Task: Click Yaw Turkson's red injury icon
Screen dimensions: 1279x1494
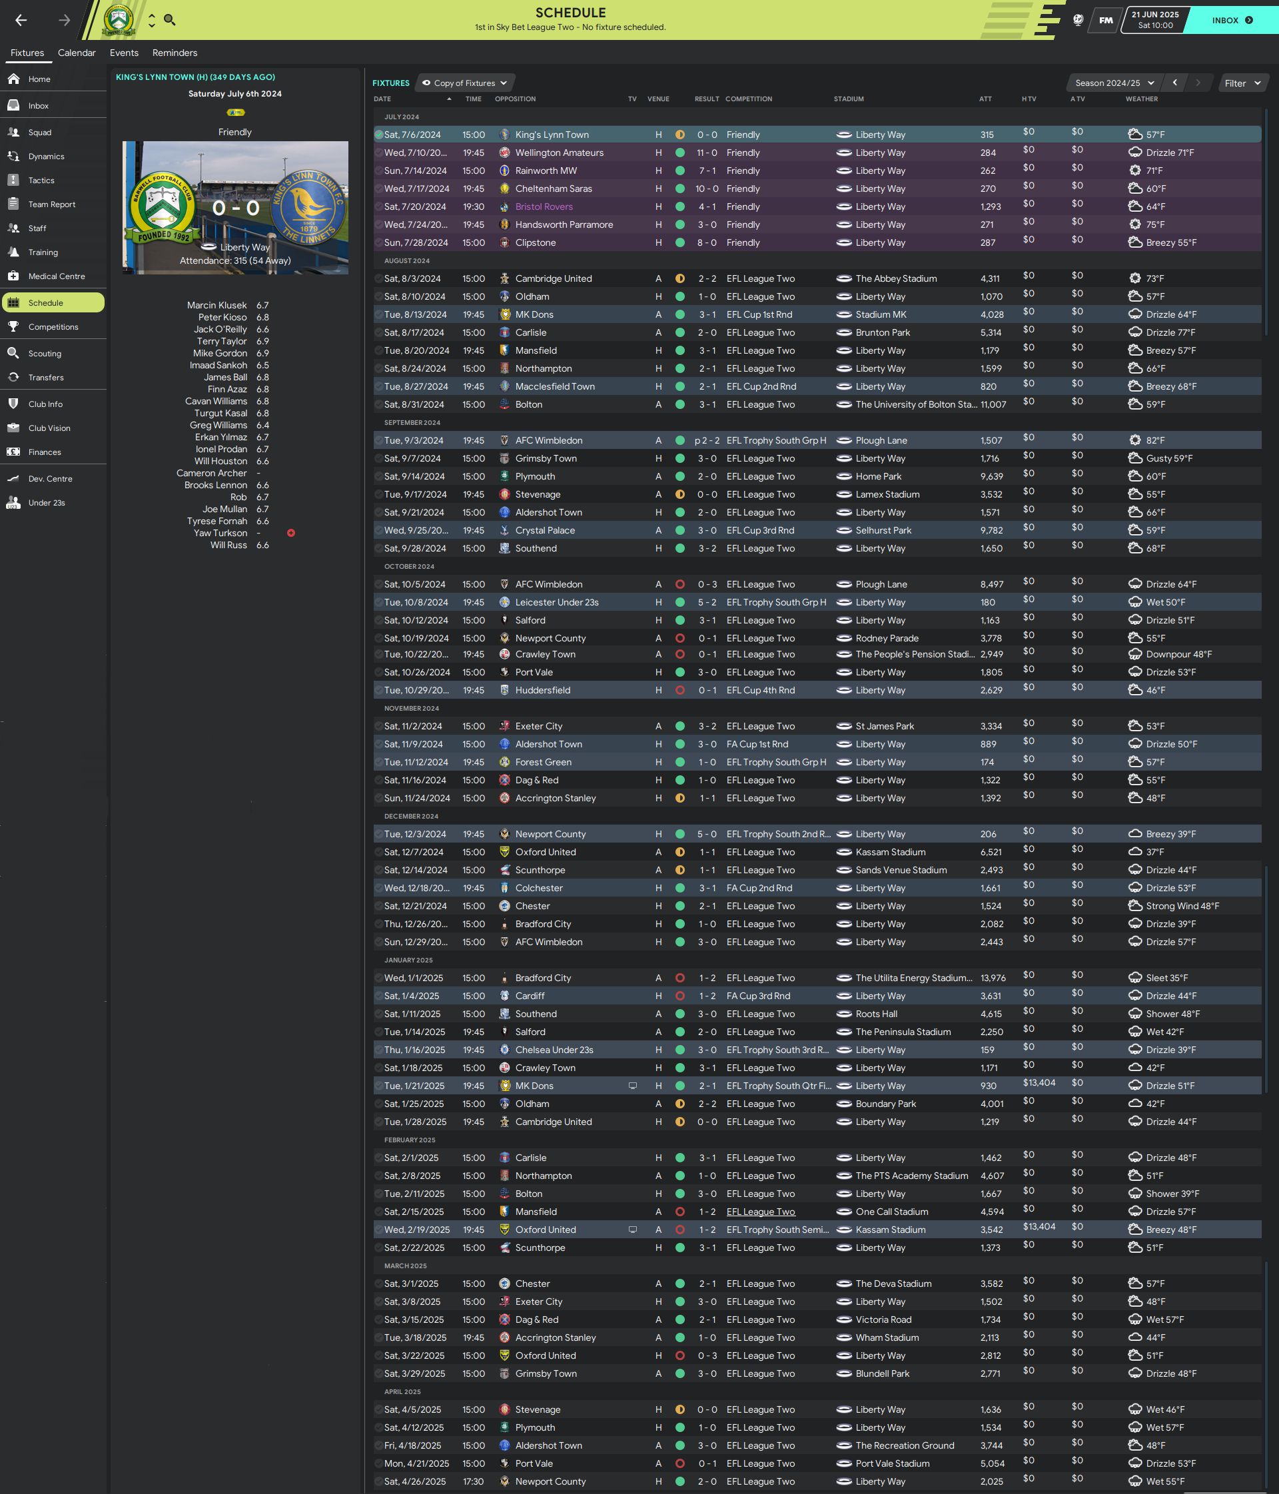Action: (x=290, y=533)
